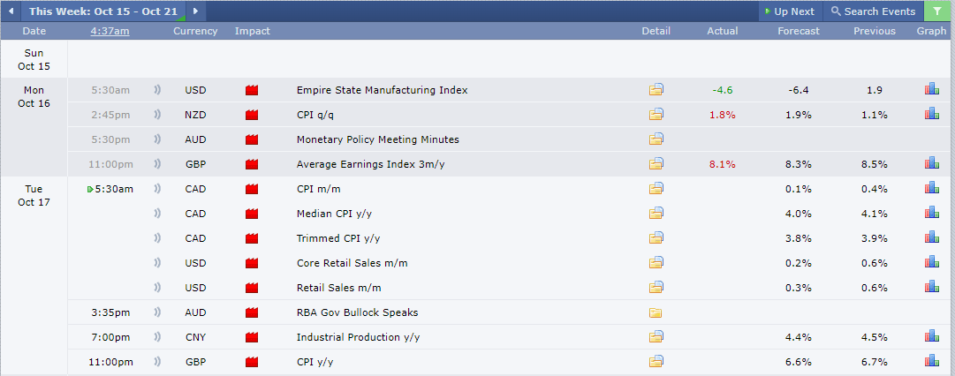Image resolution: width=955 pixels, height=376 pixels.
Task: Click red impact icon for Retail Sales m/m
Action: (252, 288)
